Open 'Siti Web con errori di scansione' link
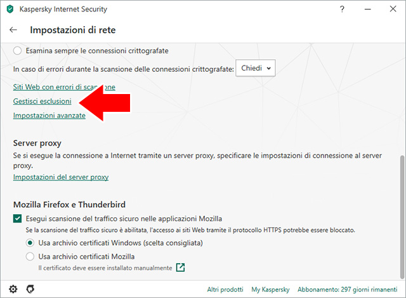The image size is (406, 298). [63, 86]
